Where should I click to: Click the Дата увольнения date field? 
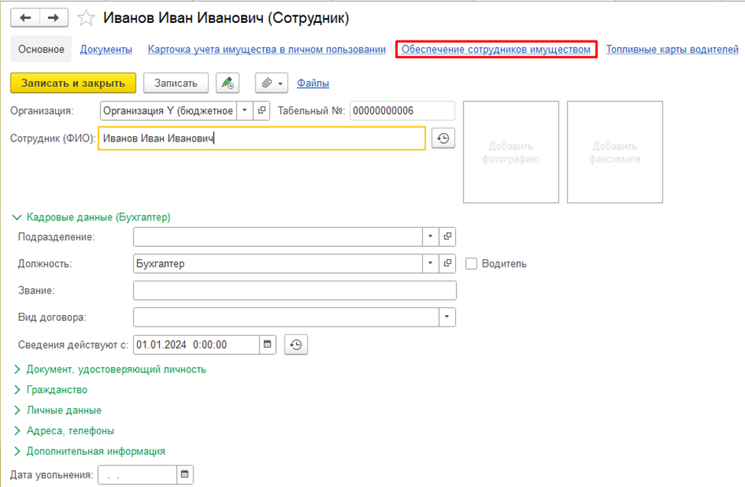point(138,474)
